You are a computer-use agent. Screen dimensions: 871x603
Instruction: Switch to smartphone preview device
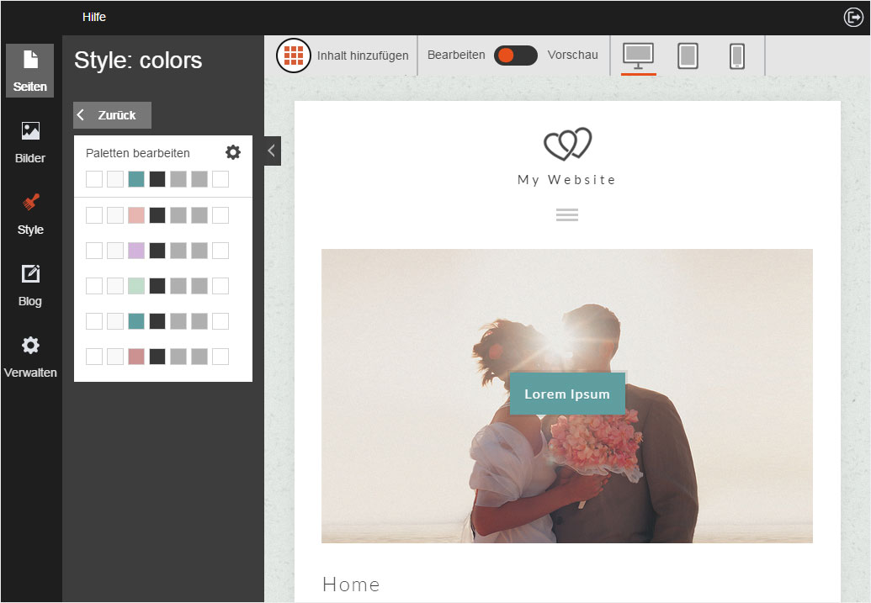coord(736,56)
